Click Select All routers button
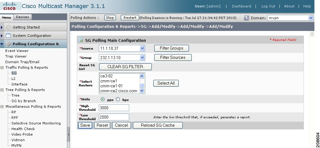320x148 pixels. point(166,83)
